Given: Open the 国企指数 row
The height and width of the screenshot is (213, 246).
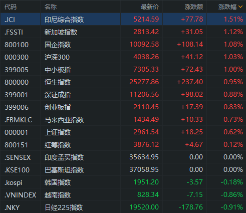Looking at the screenshot, I should 123,44.
